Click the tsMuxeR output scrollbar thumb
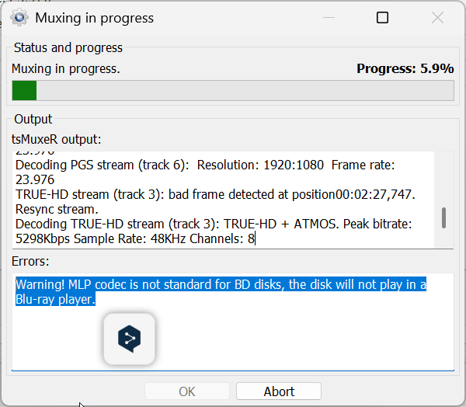466x407 pixels. [443, 217]
